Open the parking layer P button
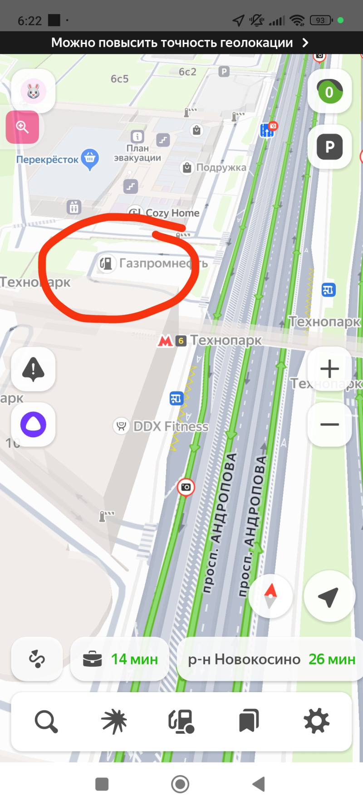This screenshot has height=806, width=363. [x=330, y=147]
